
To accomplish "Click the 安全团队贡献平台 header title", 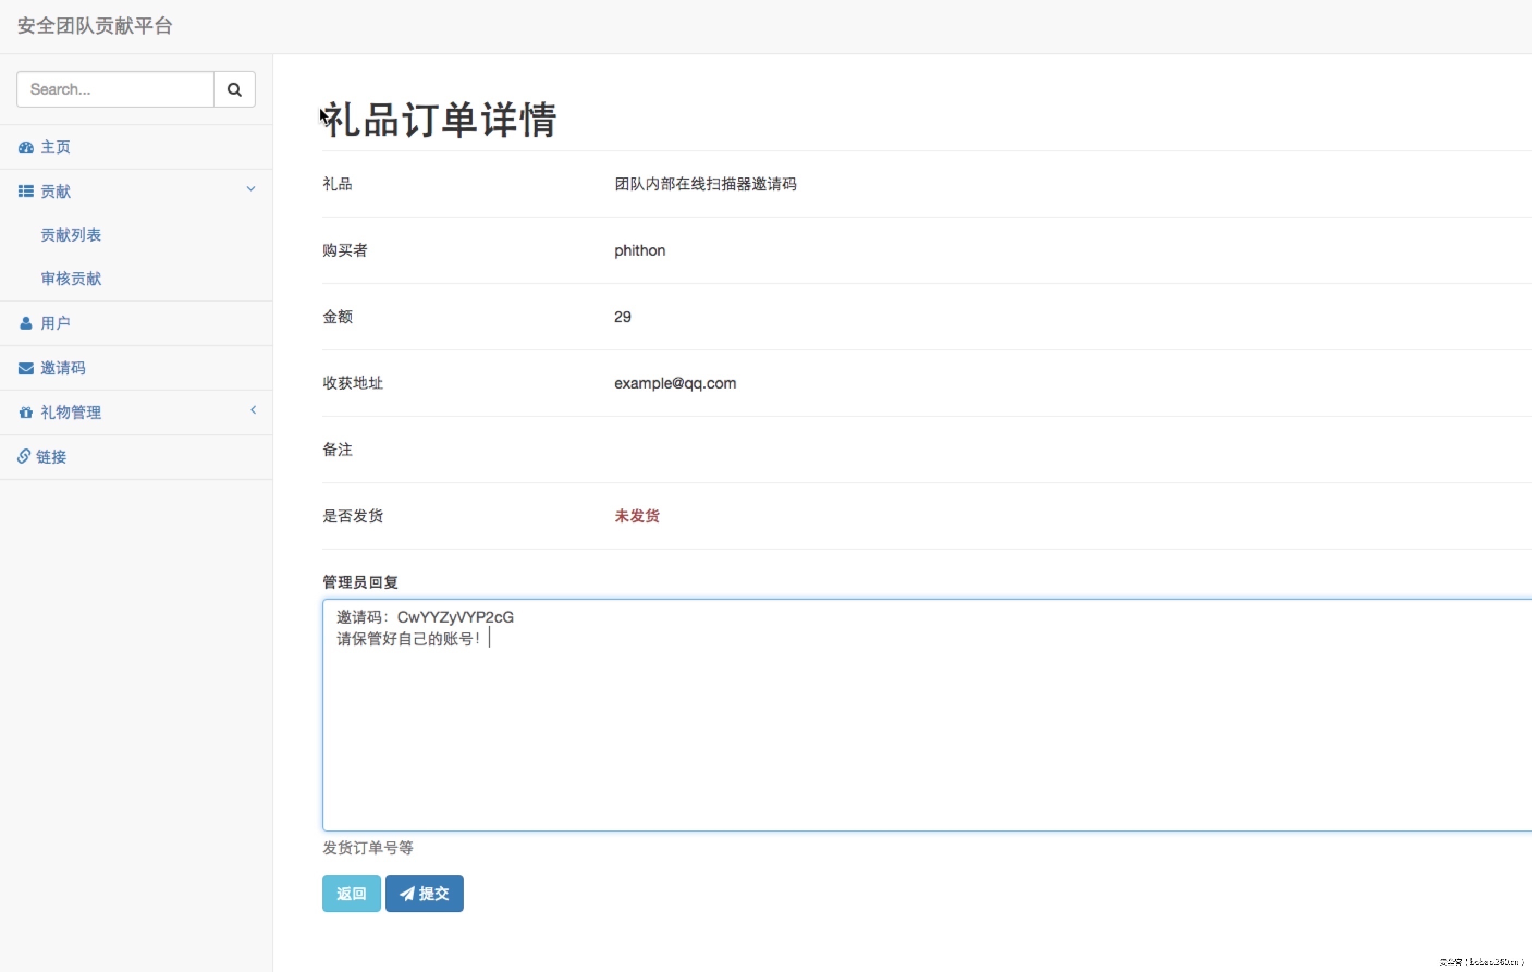I will (94, 26).
